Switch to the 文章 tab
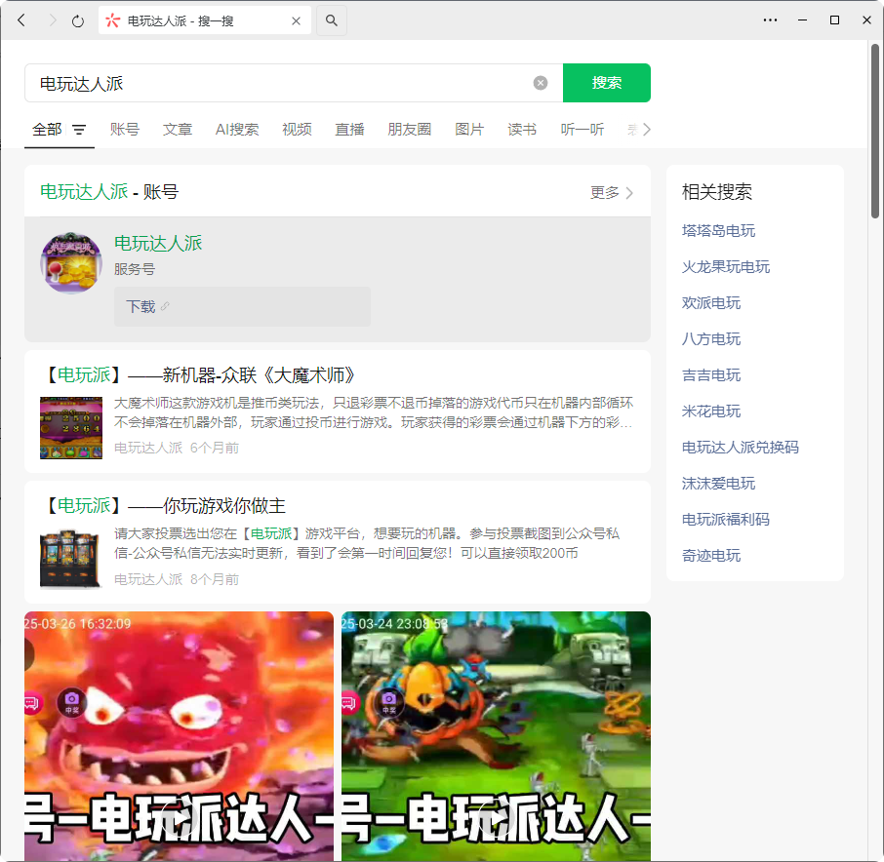This screenshot has width=884, height=862. tap(178, 130)
